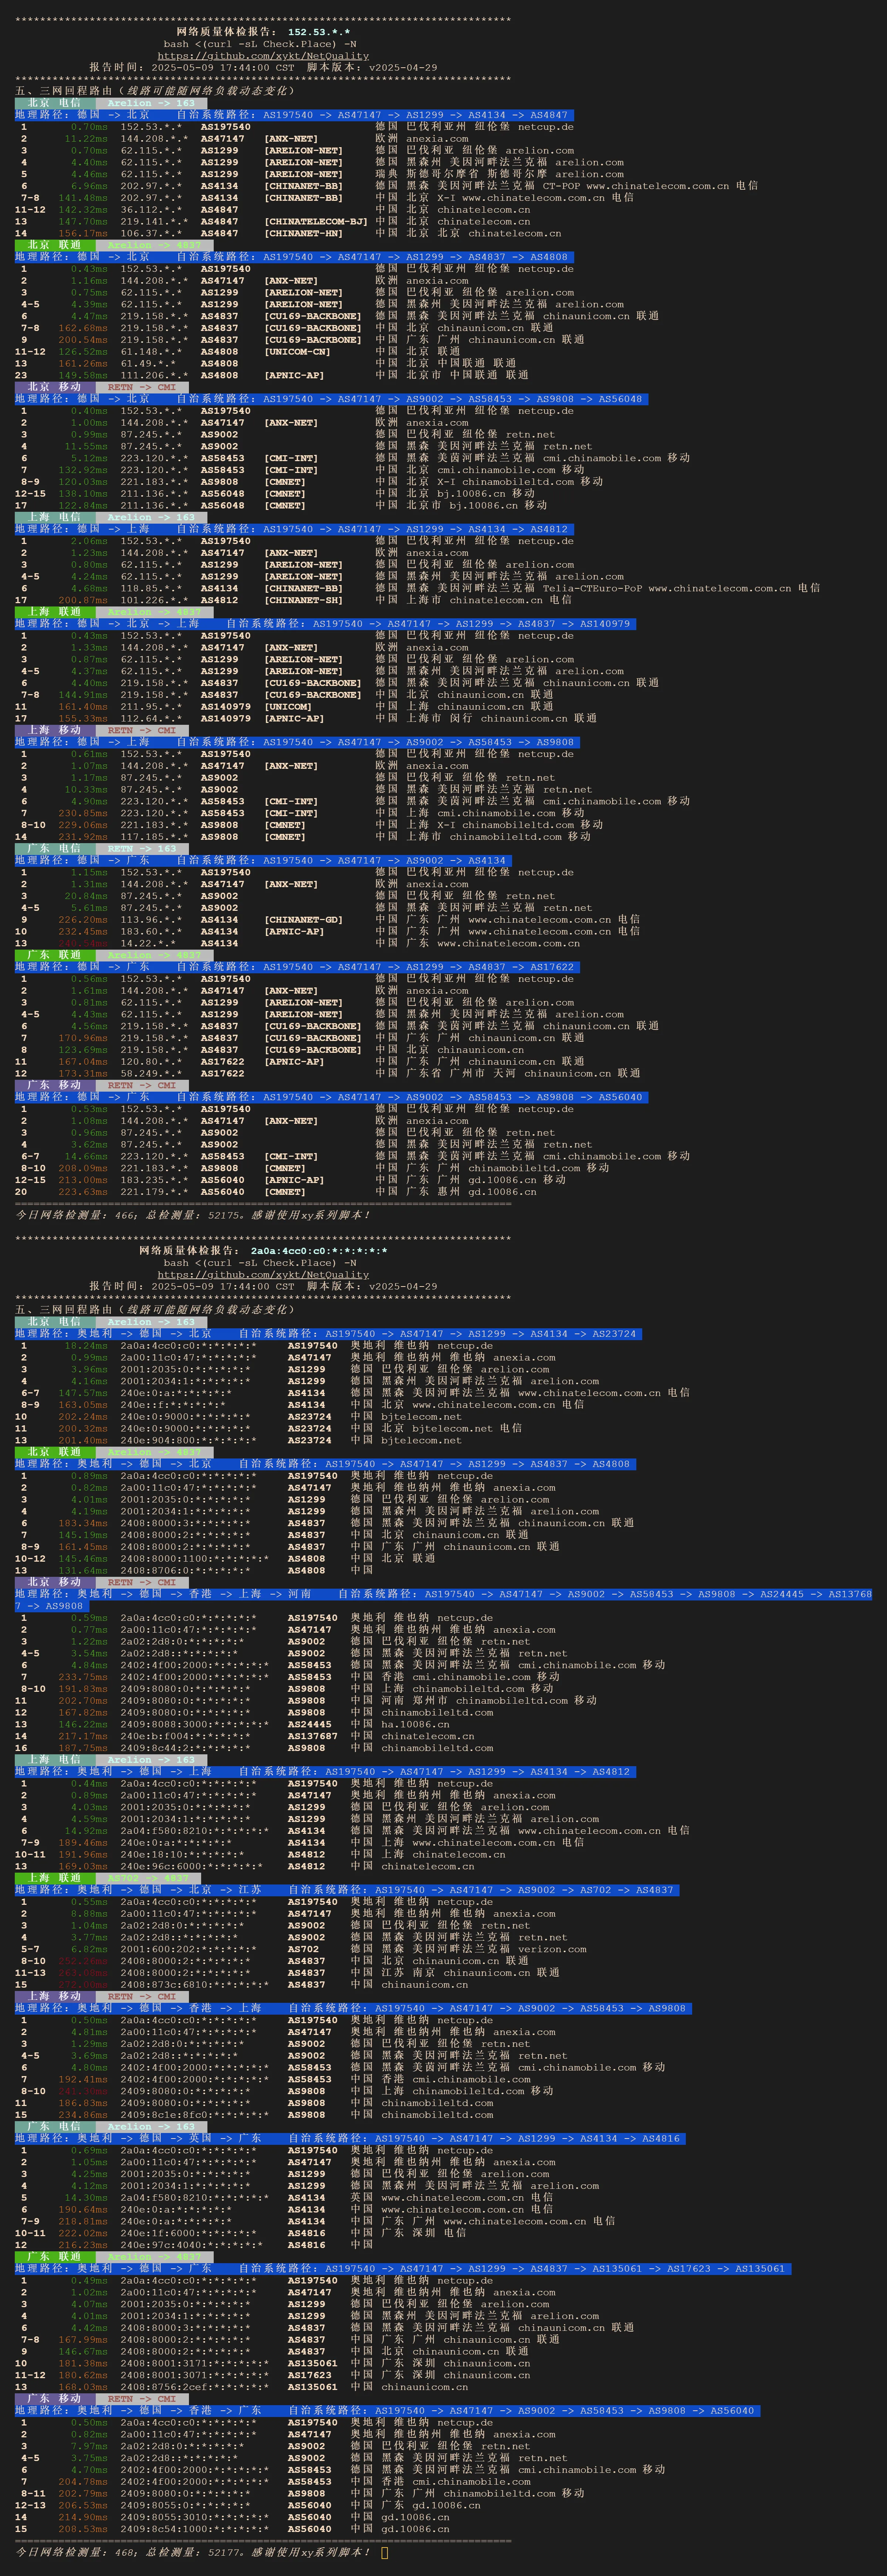The width and height of the screenshot is (887, 2576).
Task: Click the 18.24ms latency value
Action: click(86, 1346)
